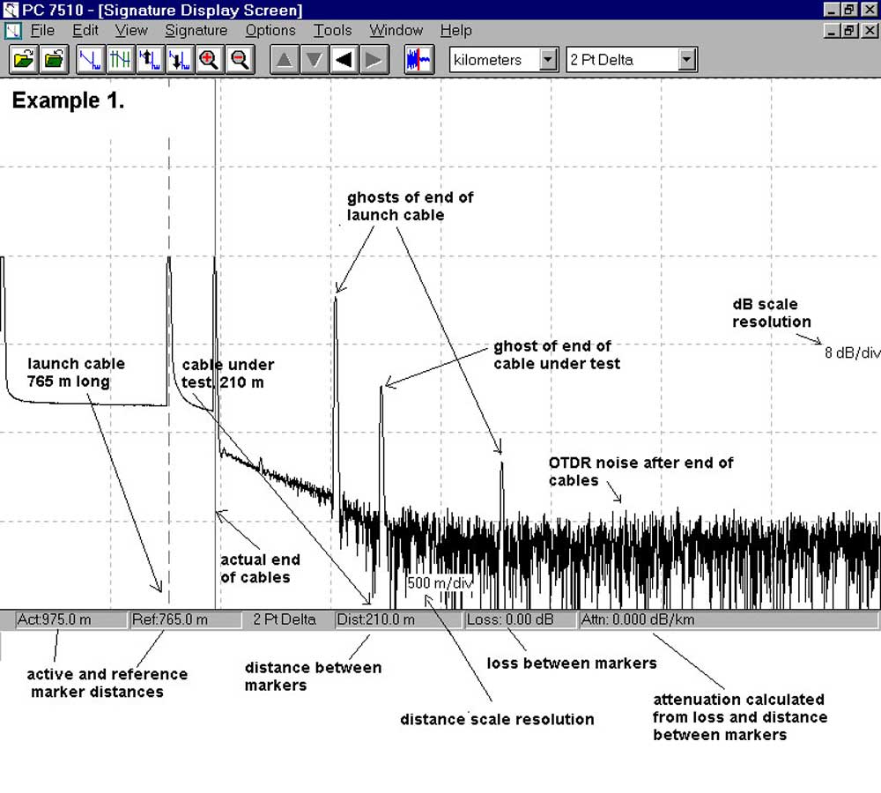The width and height of the screenshot is (881, 793).
Task: Open the Tools menu
Action: [x=332, y=30]
